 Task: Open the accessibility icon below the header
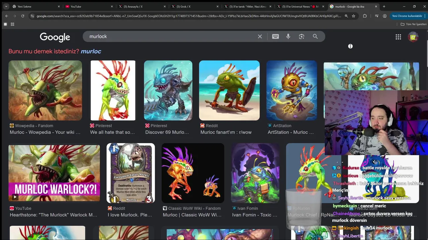(x=350, y=46)
